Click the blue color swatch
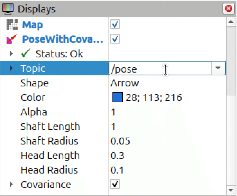This screenshot has height=196, width=237. coord(118,97)
